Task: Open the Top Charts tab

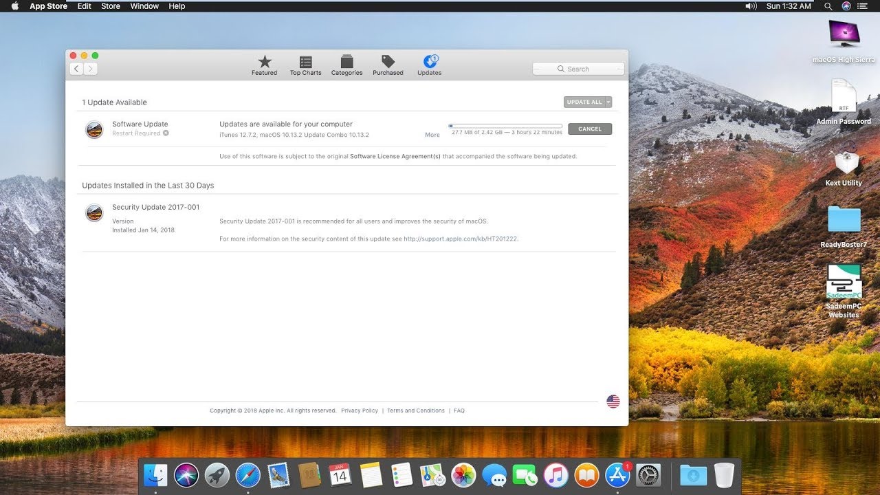Action: (x=305, y=65)
